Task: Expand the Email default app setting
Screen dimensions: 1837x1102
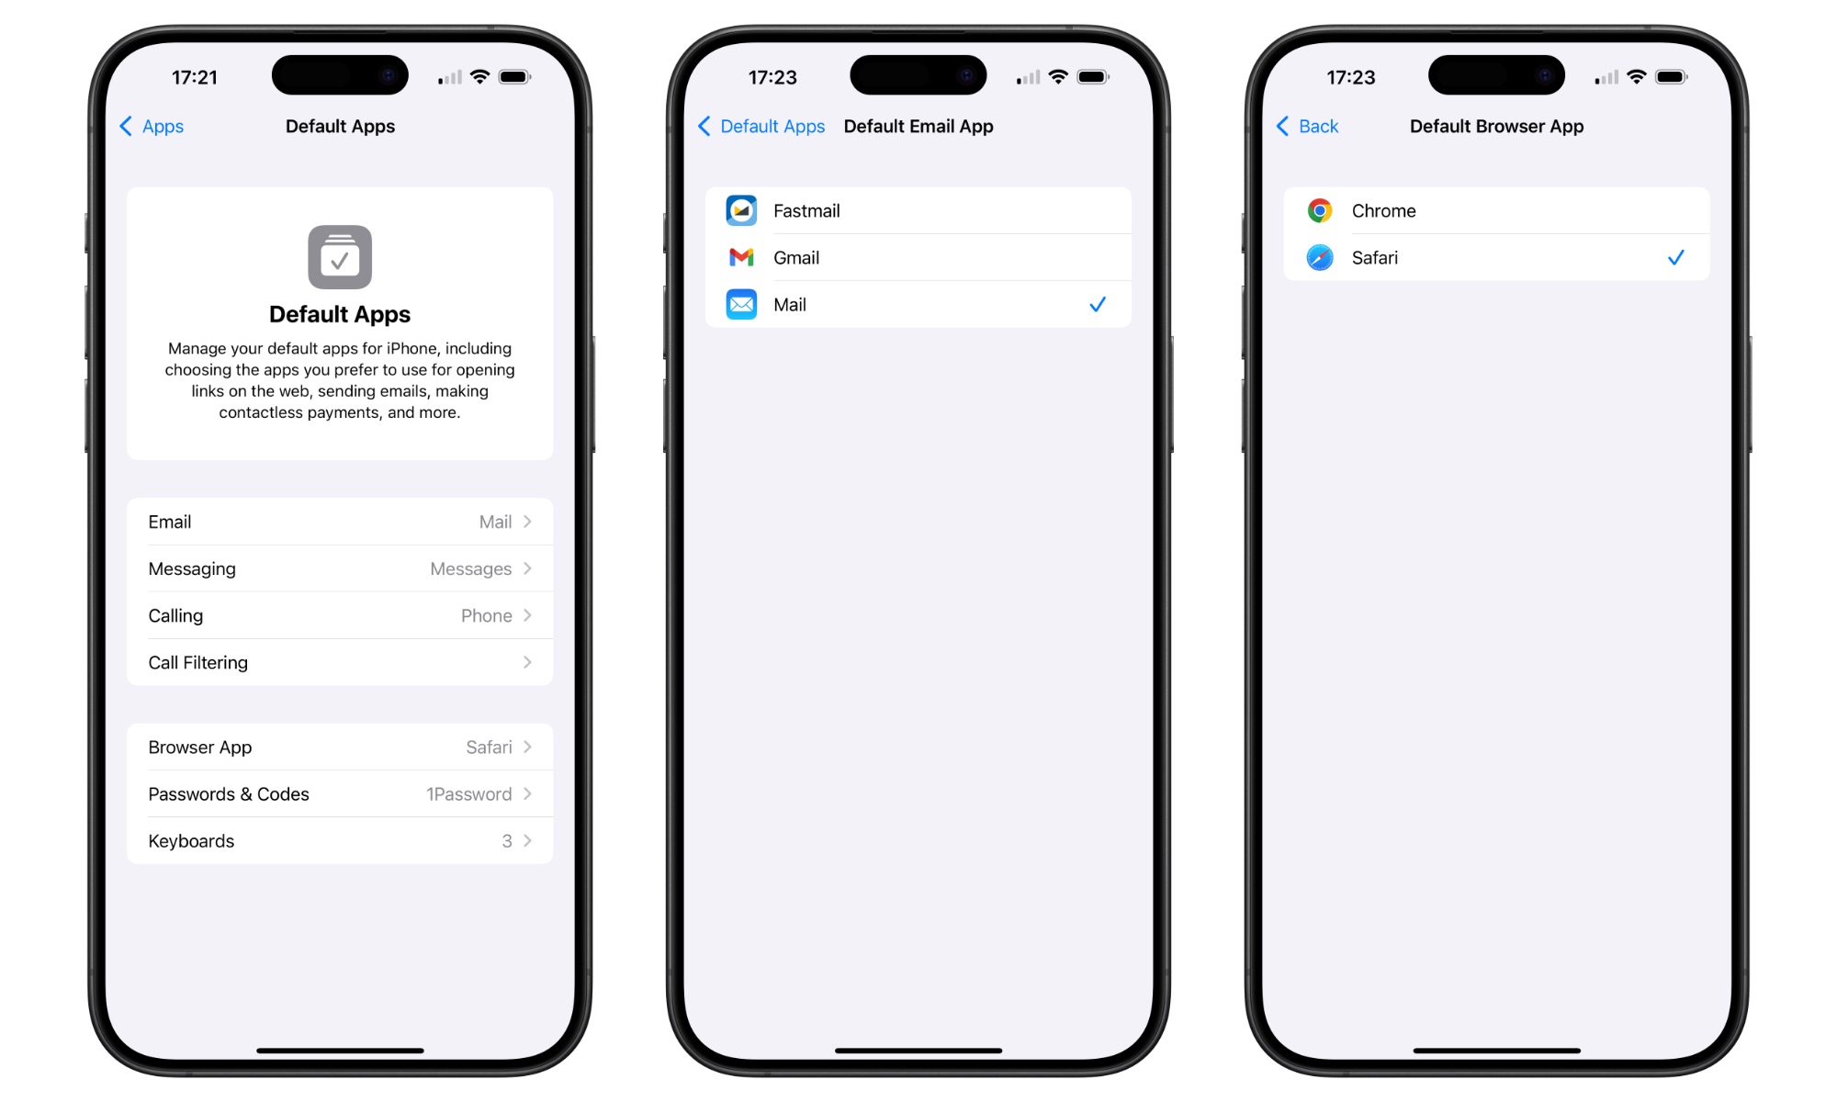Action: point(339,521)
